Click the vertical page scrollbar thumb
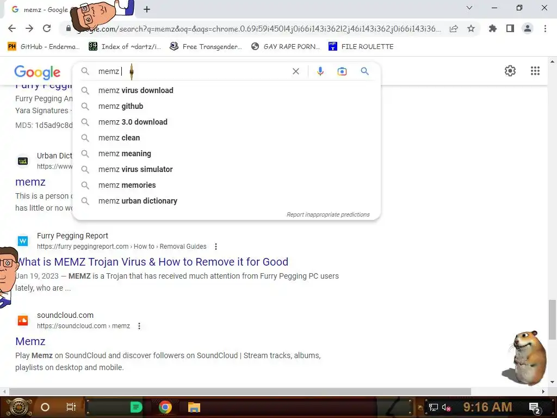The width and height of the screenshot is (557, 418). [x=552, y=319]
